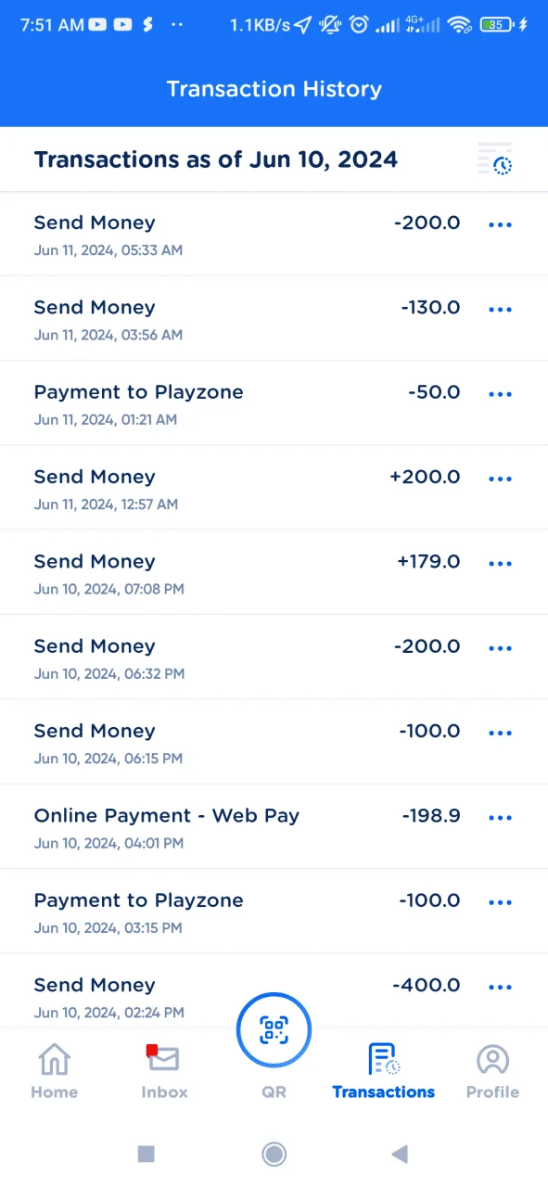Open the Profile tab
The height and width of the screenshot is (1187, 548).
[x=492, y=1071]
